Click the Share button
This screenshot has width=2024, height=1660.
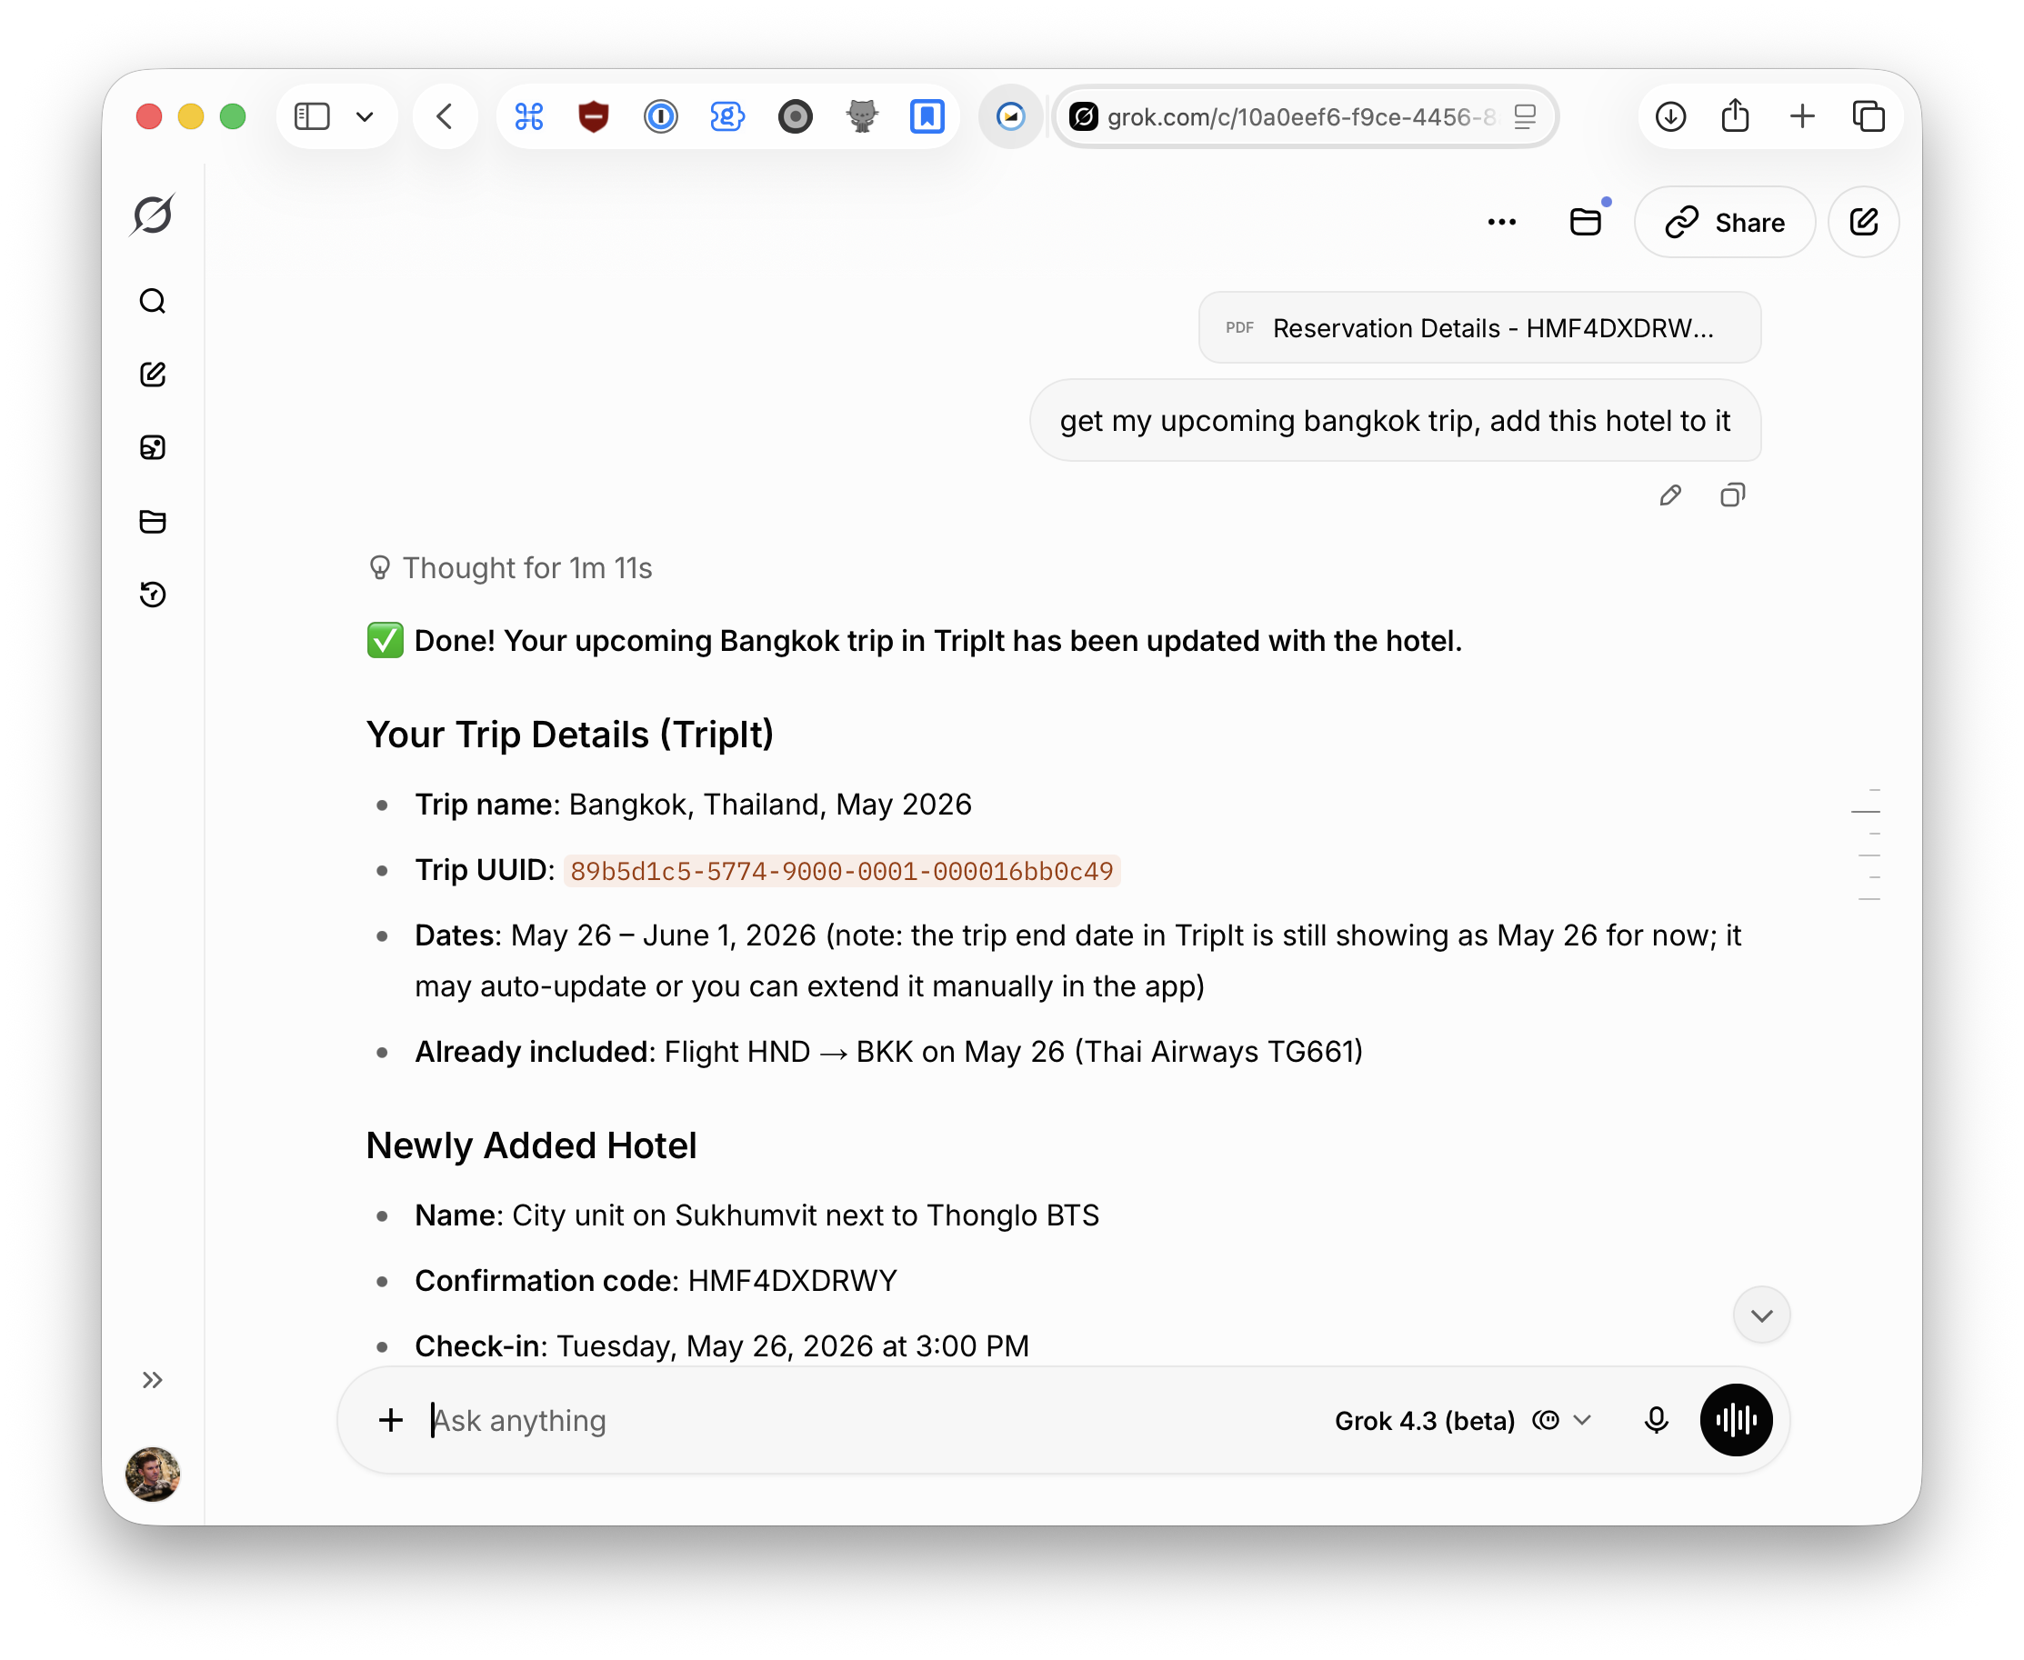tap(1725, 223)
